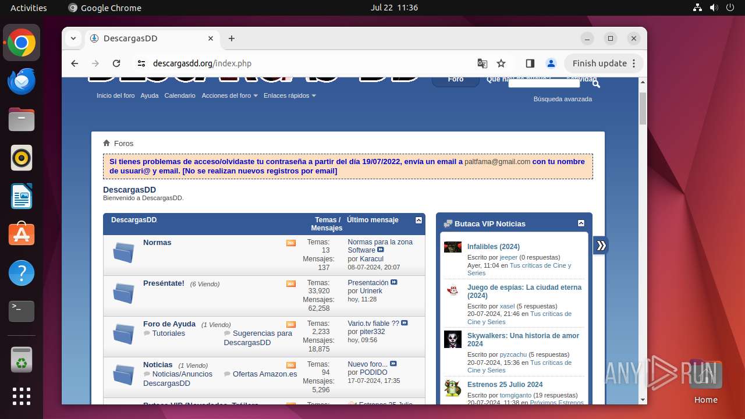The height and width of the screenshot is (419, 745).
Task: Show the applications grid
Action: point(22,396)
